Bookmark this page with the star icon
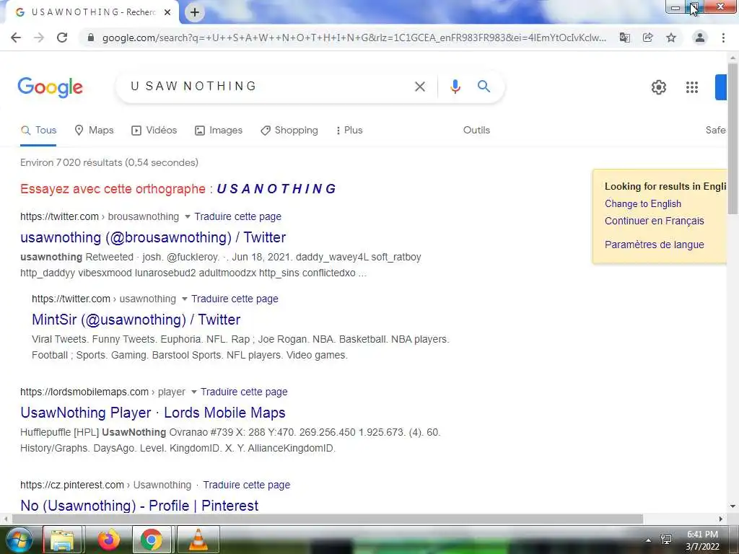 point(671,38)
